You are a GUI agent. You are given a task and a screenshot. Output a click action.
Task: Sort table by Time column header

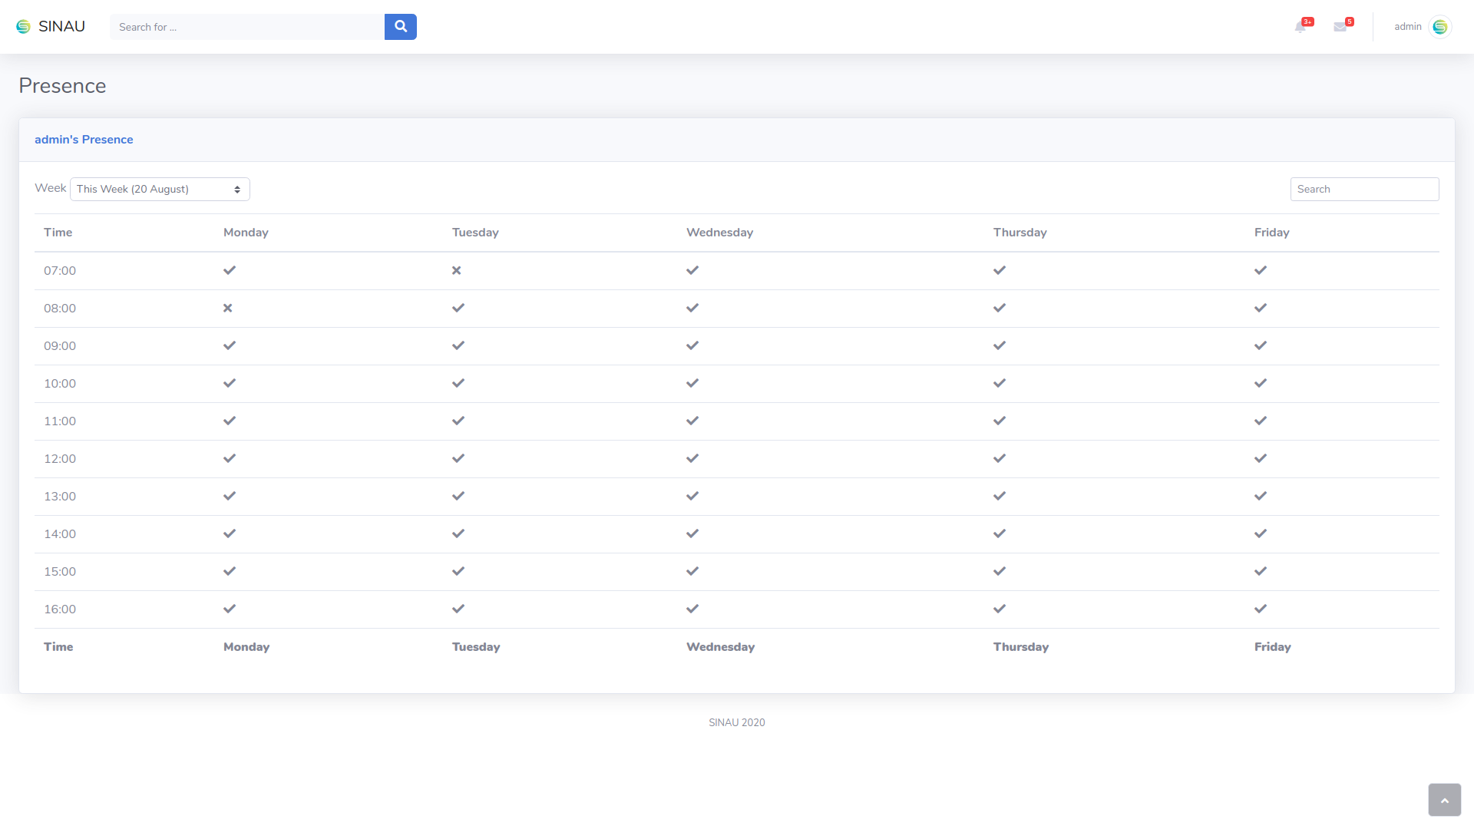tap(58, 233)
